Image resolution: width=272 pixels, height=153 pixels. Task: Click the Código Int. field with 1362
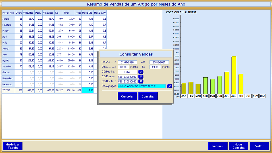click(x=127, y=72)
